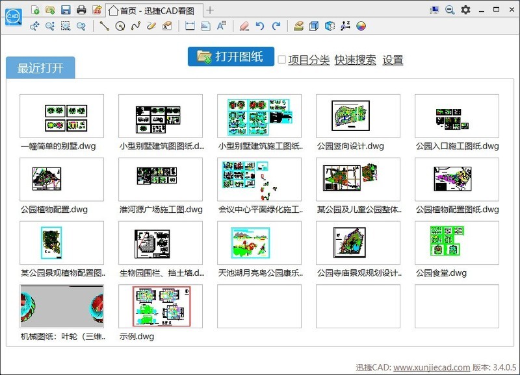The image size is (520, 375).
Task: Click the save floppy disk icon
Action: coord(66,10)
